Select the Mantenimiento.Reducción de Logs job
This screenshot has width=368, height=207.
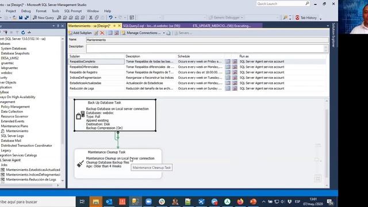coord(31,179)
